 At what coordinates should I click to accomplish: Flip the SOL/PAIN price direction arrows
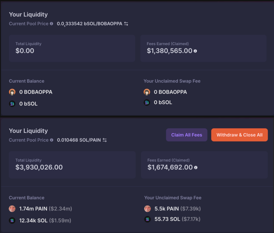pos(105,140)
